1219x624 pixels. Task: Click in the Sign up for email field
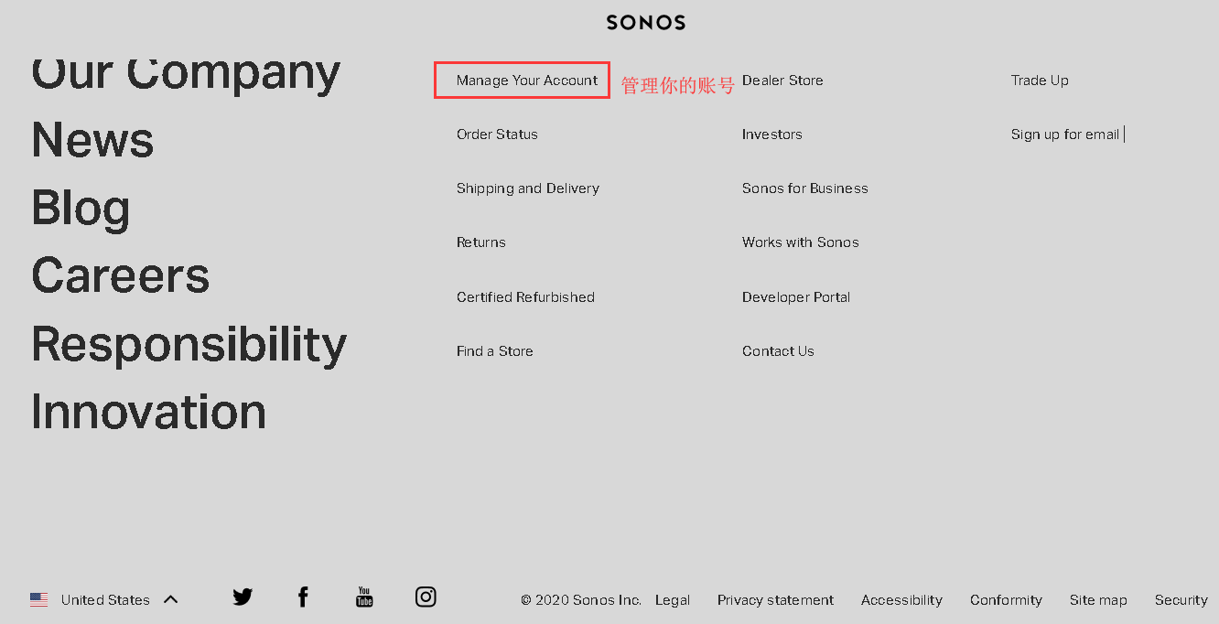click(1066, 134)
